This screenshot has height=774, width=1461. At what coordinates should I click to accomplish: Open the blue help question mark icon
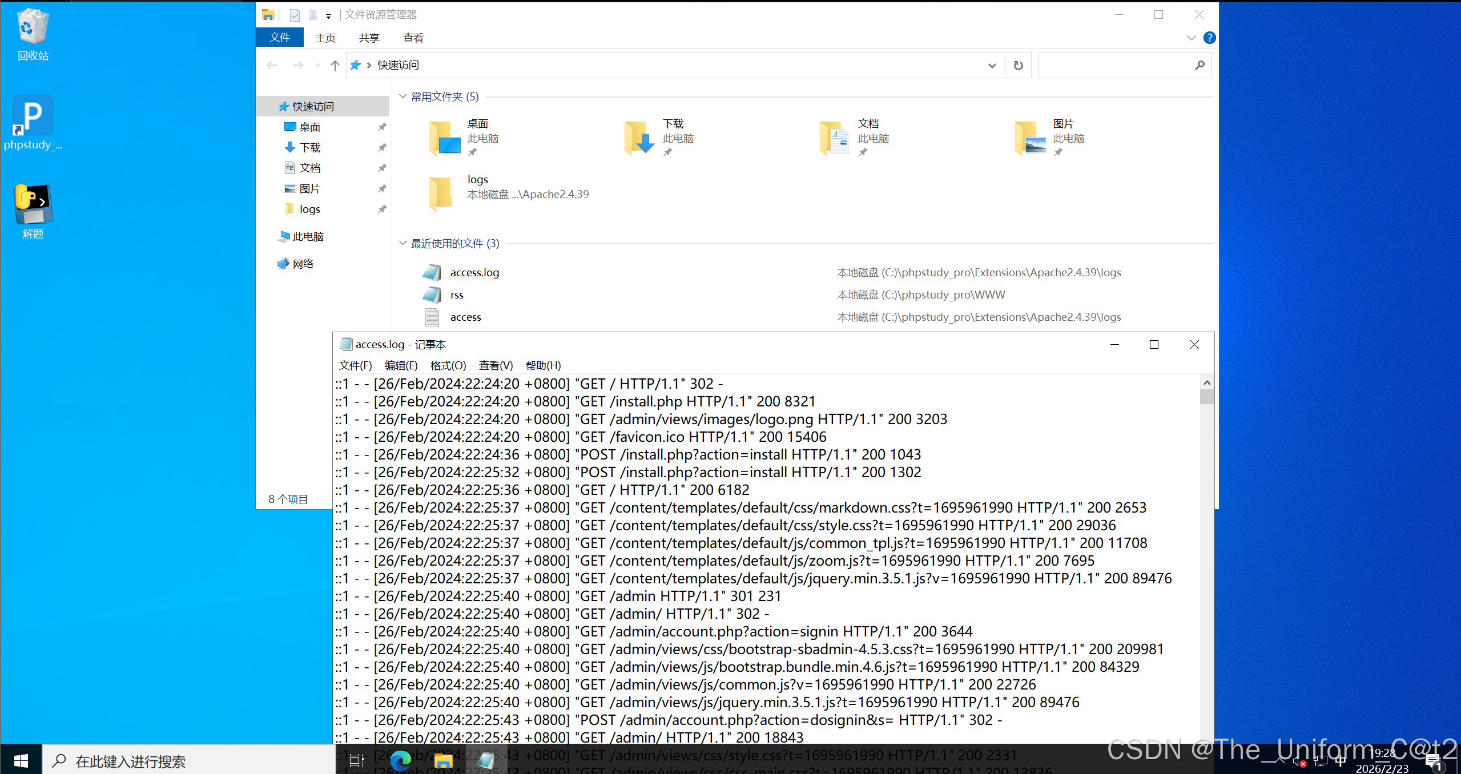(x=1209, y=38)
